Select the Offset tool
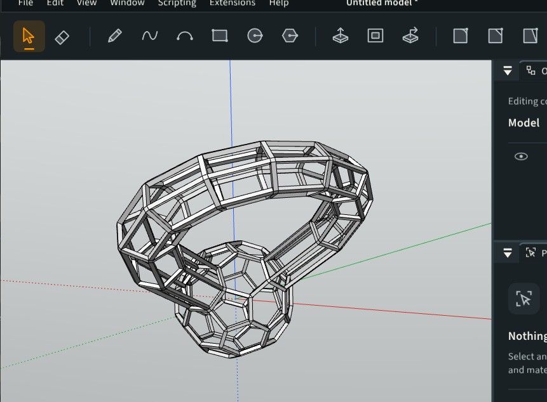Image resolution: width=547 pixels, height=402 pixels. [375, 36]
